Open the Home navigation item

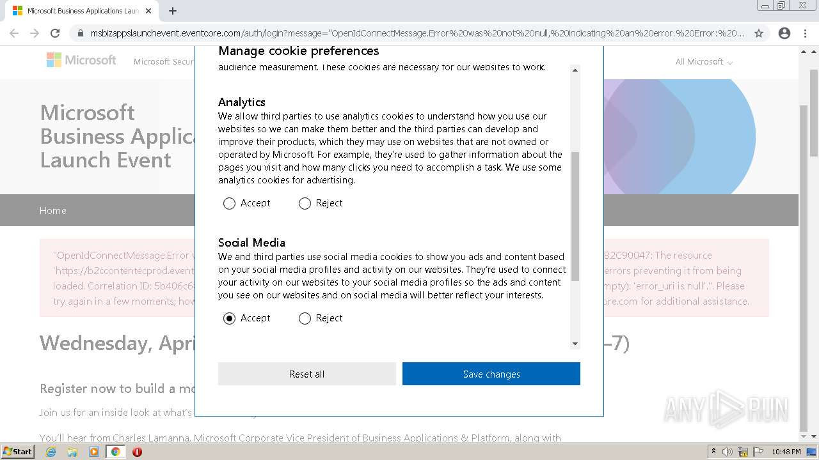(52, 210)
